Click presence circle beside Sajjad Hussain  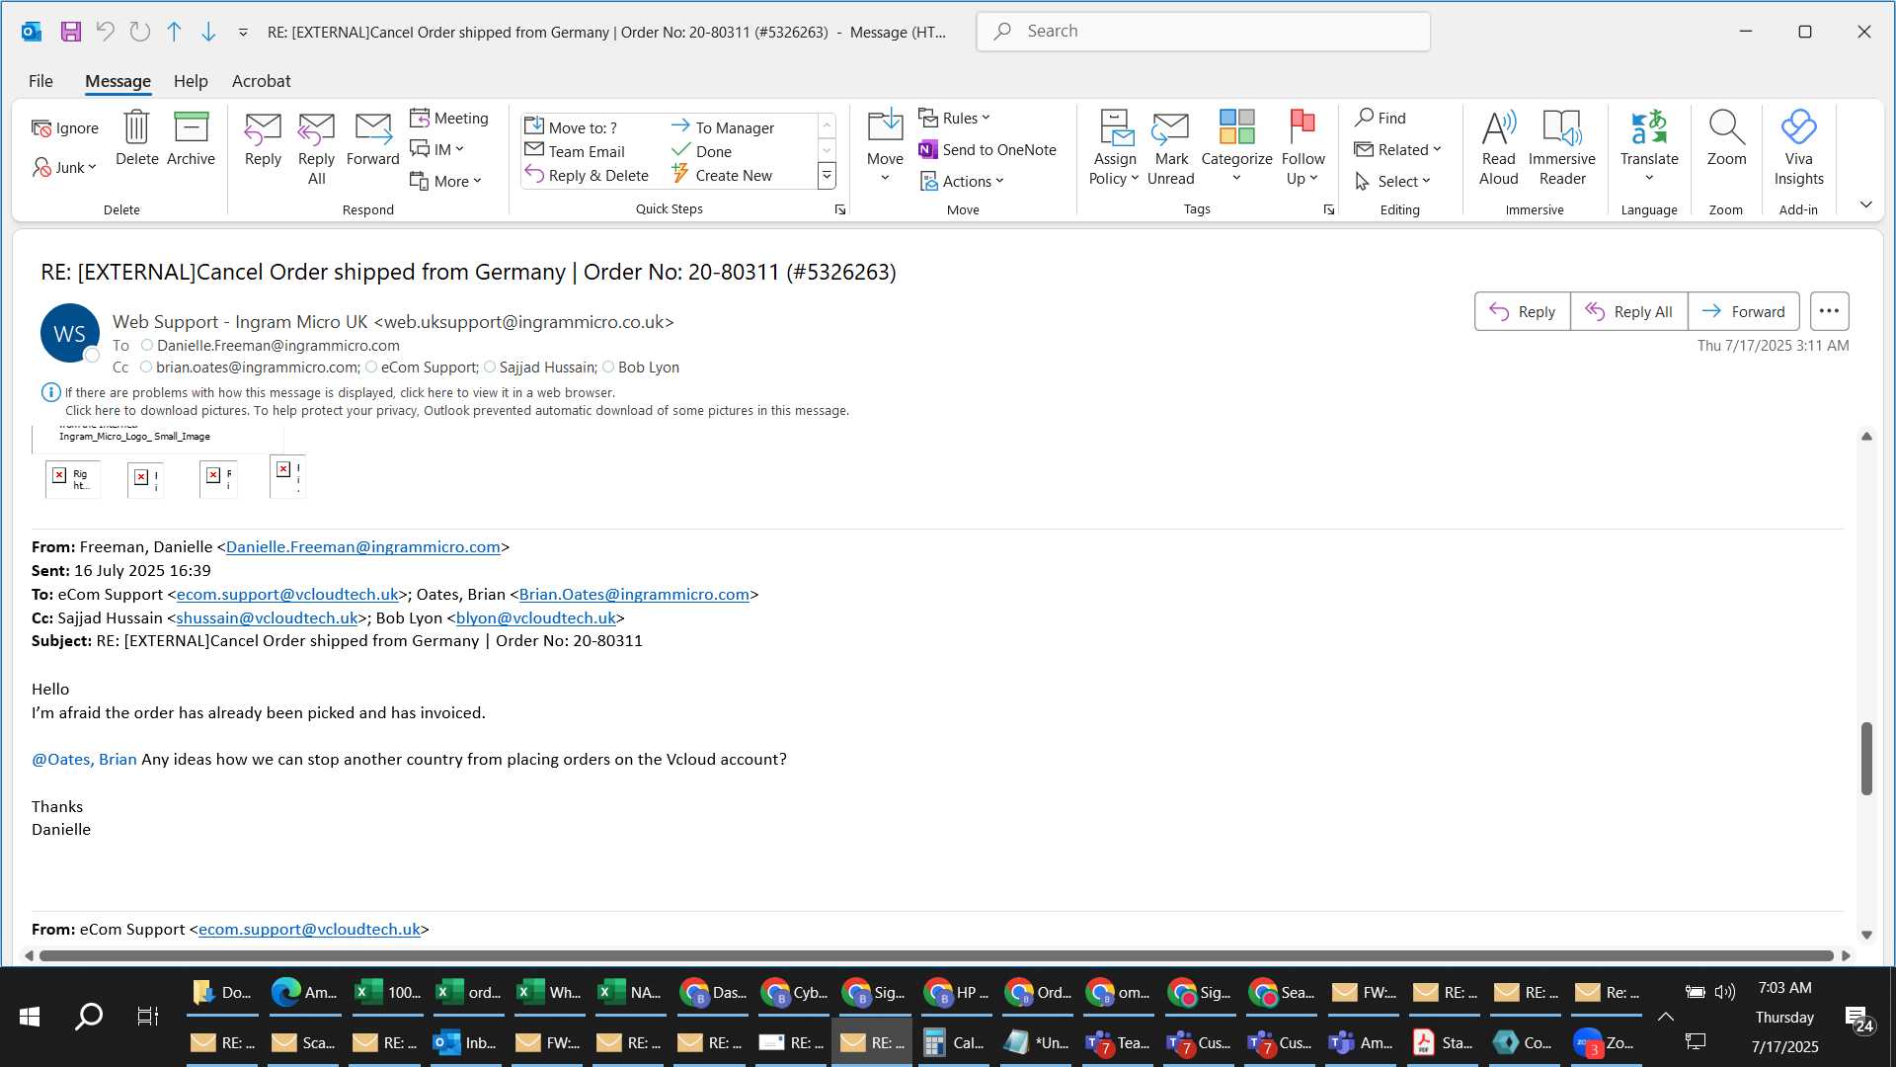tap(490, 368)
